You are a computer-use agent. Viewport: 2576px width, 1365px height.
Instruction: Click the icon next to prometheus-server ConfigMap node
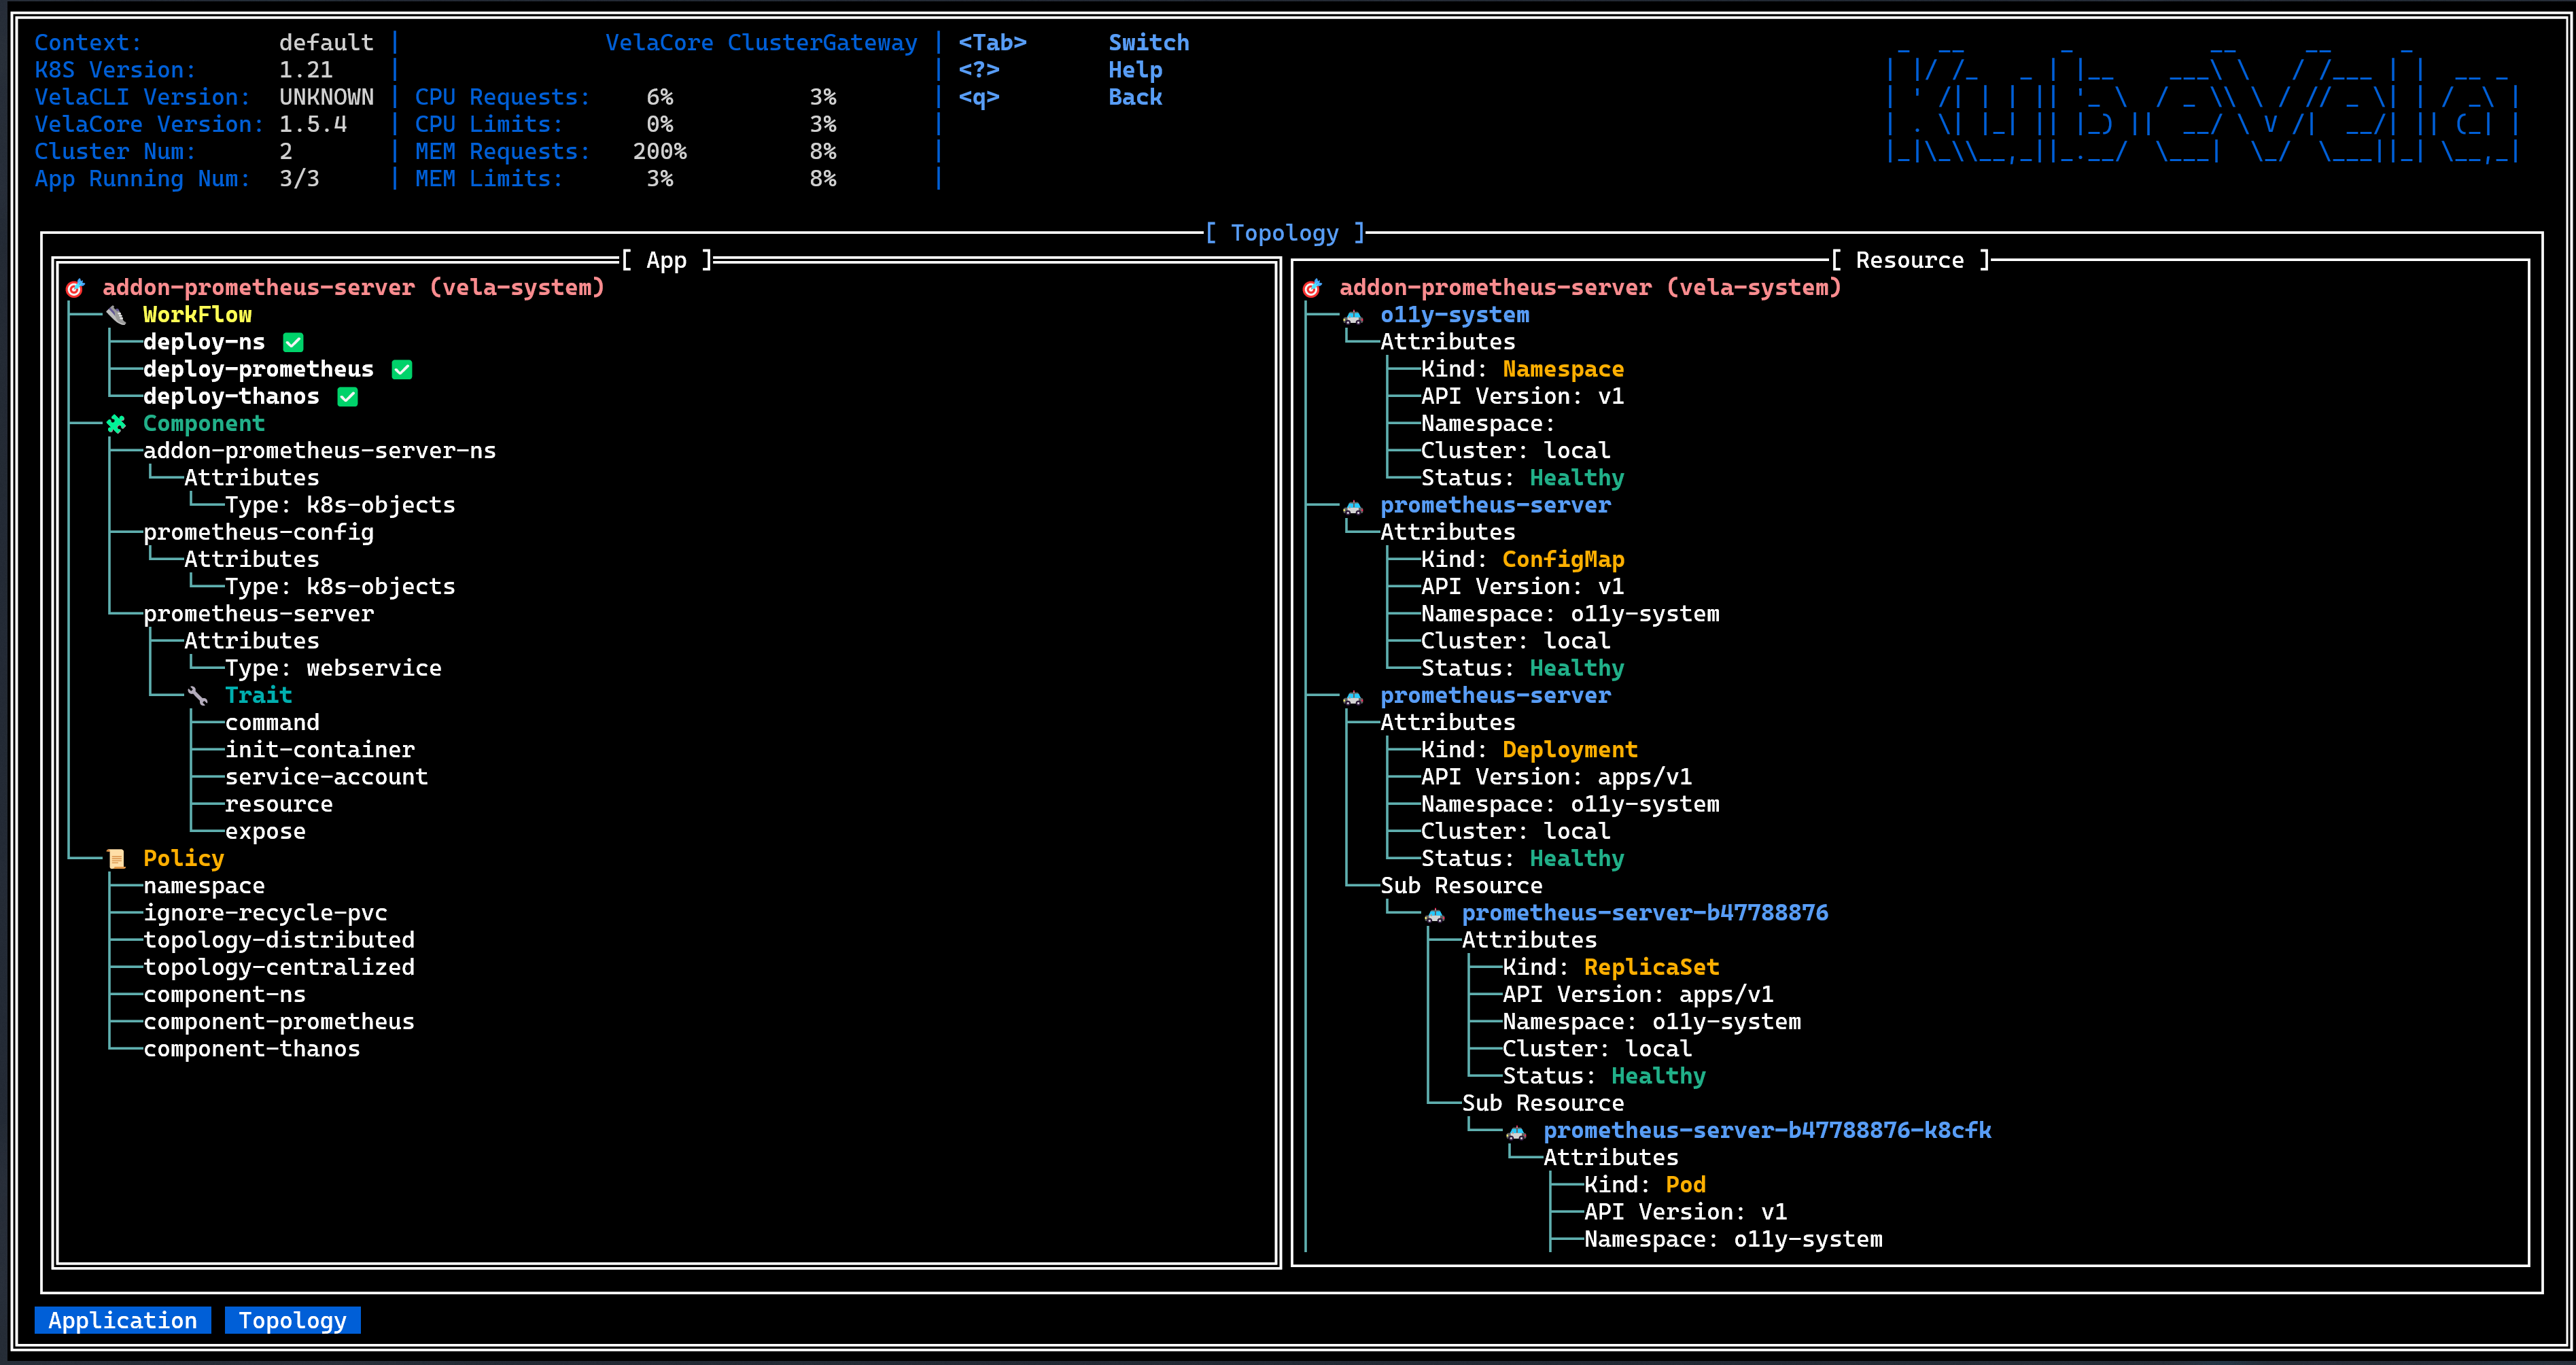(x=1353, y=506)
